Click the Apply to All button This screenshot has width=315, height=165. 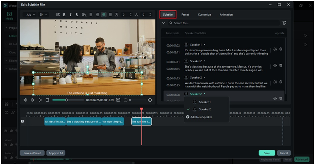[x=56, y=153]
